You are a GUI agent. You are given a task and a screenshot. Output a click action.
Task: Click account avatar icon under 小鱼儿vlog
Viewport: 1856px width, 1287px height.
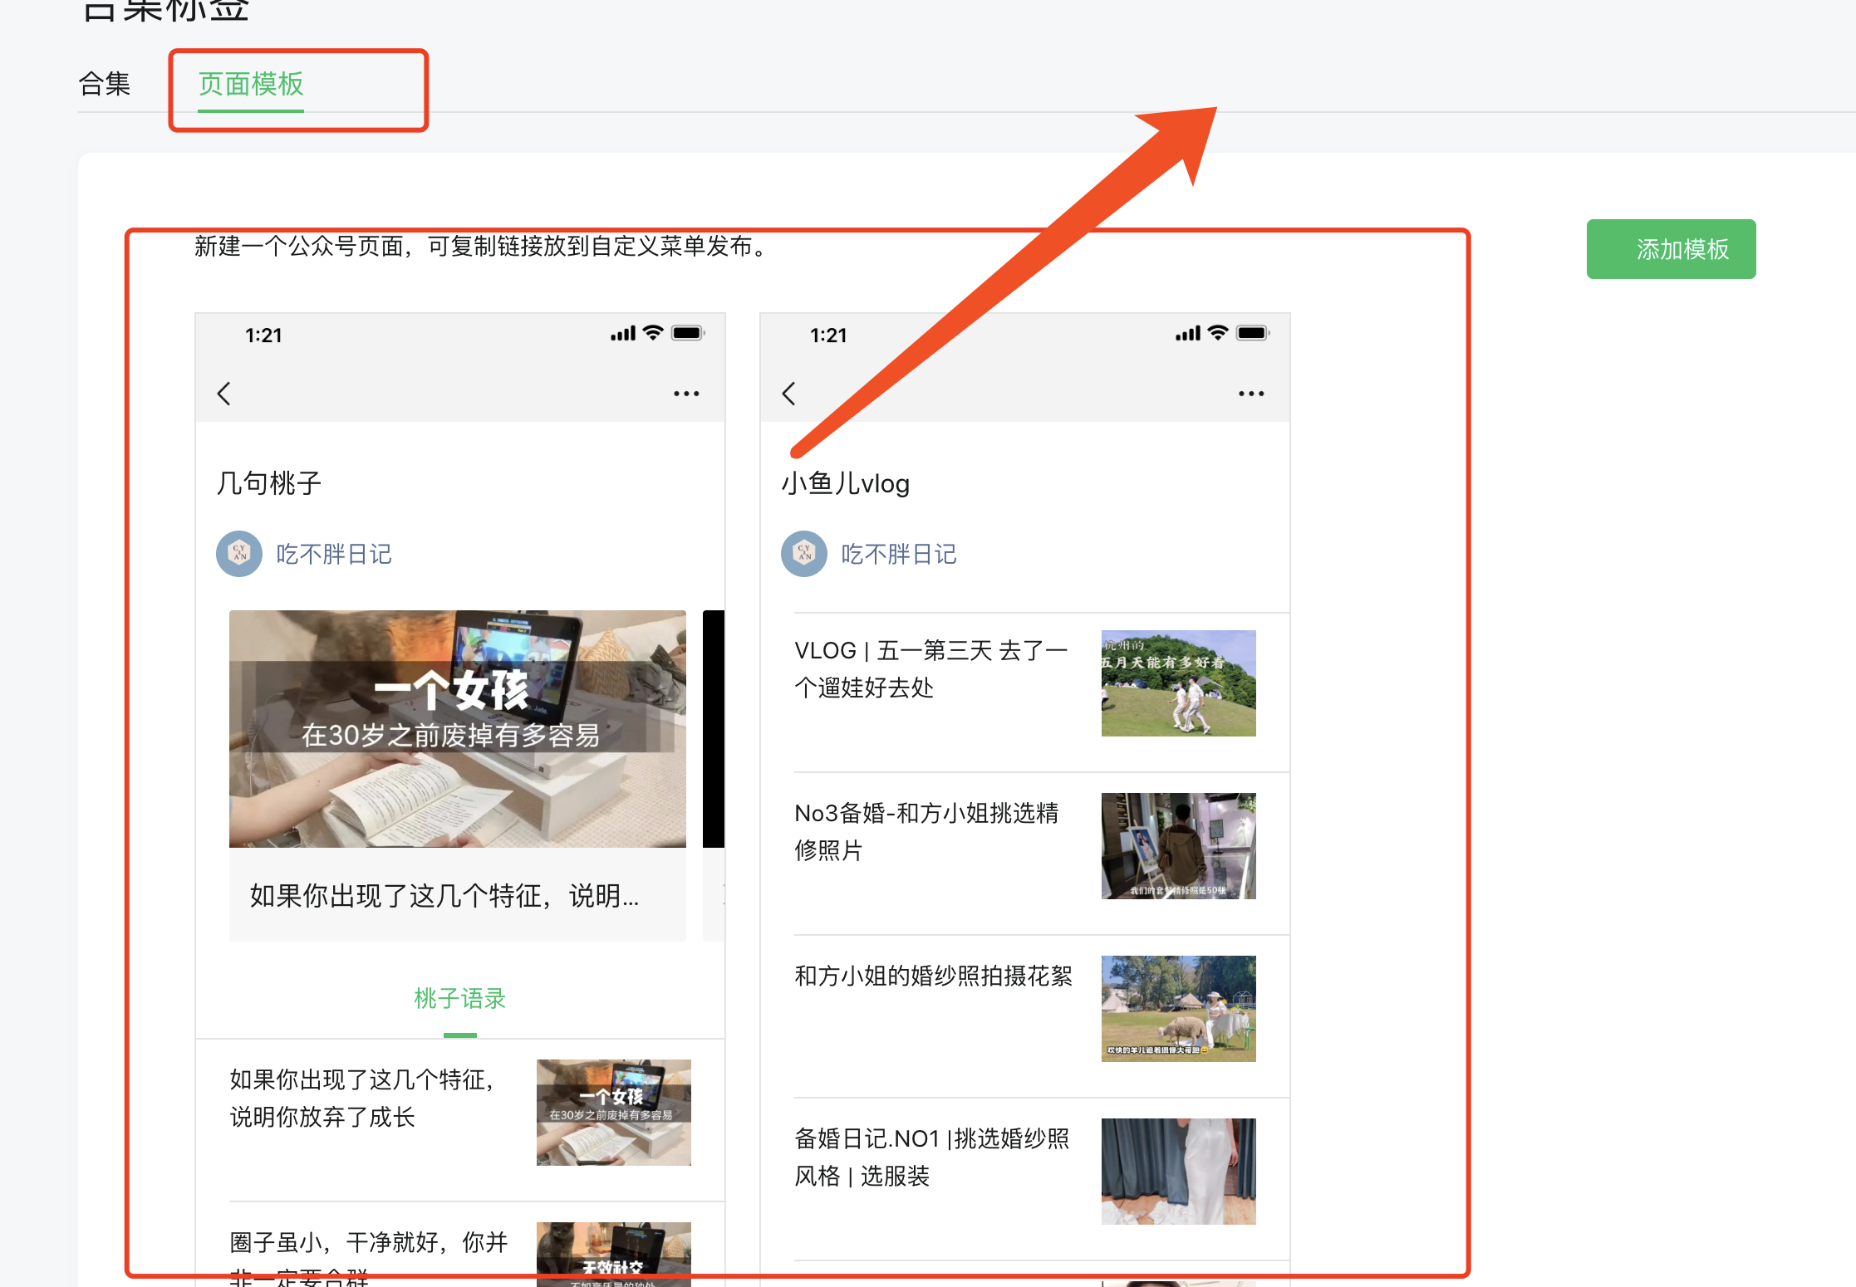(804, 554)
